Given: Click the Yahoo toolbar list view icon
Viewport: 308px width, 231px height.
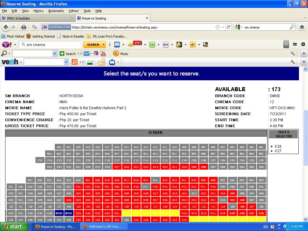Looking at the screenshot, I should (286, 45).
